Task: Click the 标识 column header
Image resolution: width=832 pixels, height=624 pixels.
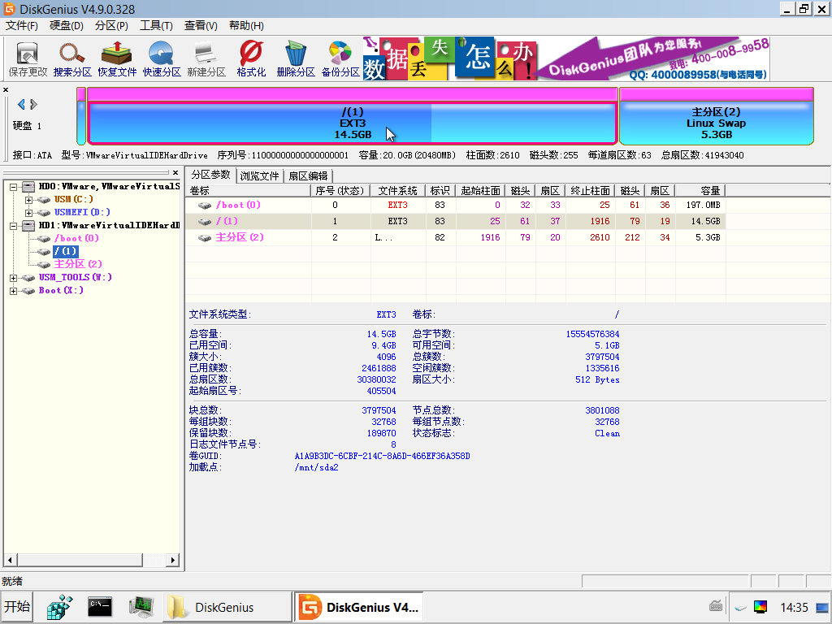Action: tap(440, 190)
